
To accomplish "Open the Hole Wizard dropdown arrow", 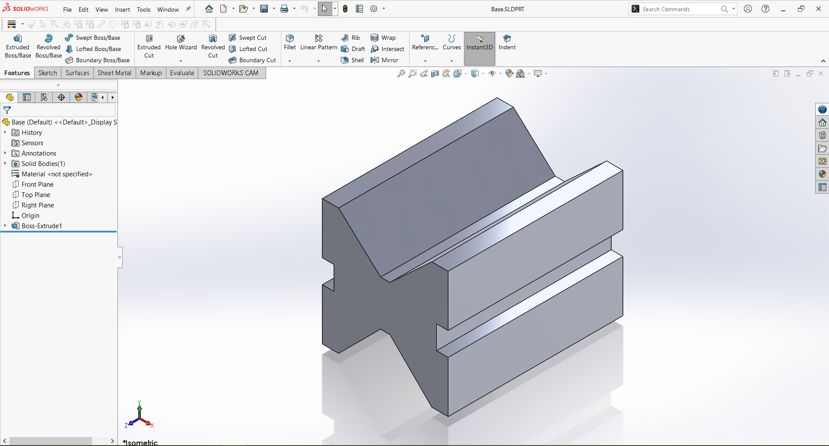I will click(181, 61).
